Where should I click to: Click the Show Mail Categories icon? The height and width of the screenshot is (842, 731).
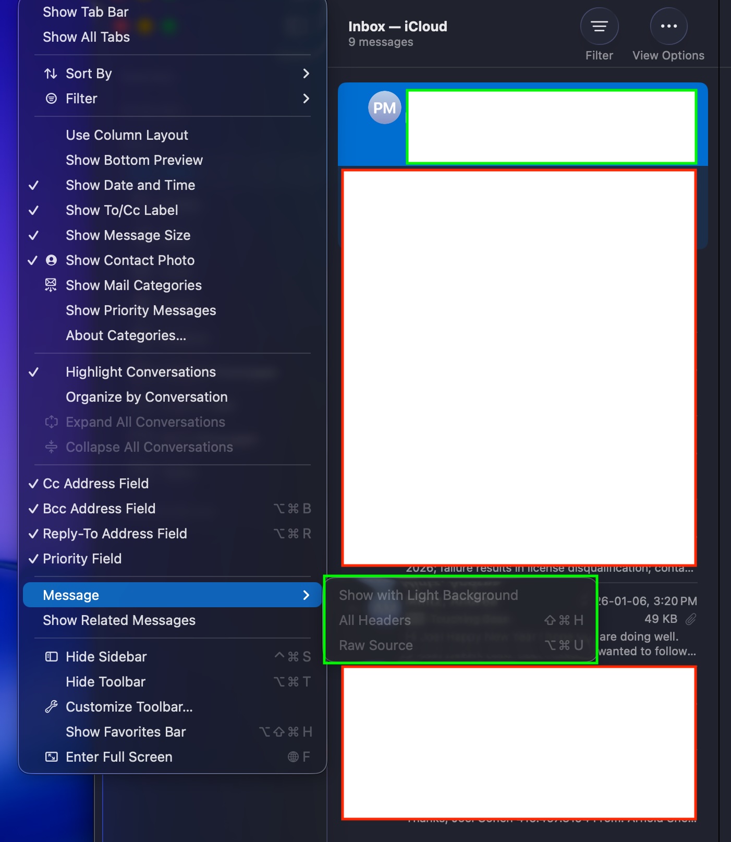point(51,285)
